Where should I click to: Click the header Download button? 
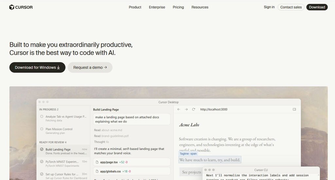[317, 7]
